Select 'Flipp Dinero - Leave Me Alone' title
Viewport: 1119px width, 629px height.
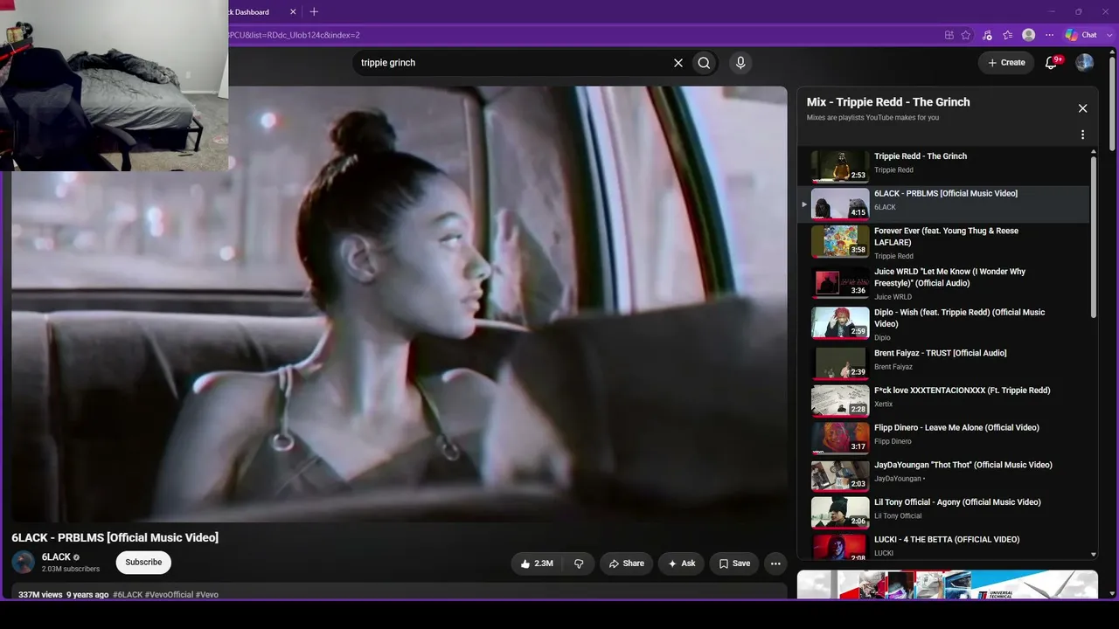click(x=956, y=428)
